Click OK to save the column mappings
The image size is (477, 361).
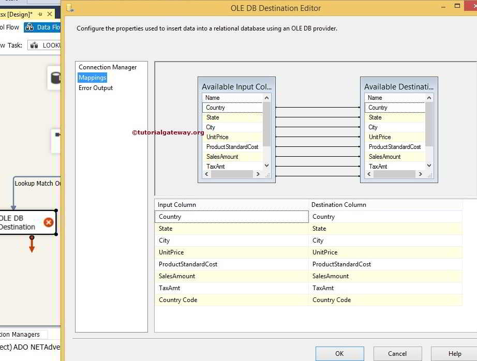[x=339, y=354]
